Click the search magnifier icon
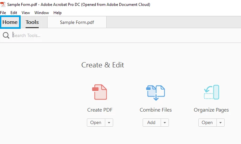Viewport: 241px width, 144px height. pos(6,35)
